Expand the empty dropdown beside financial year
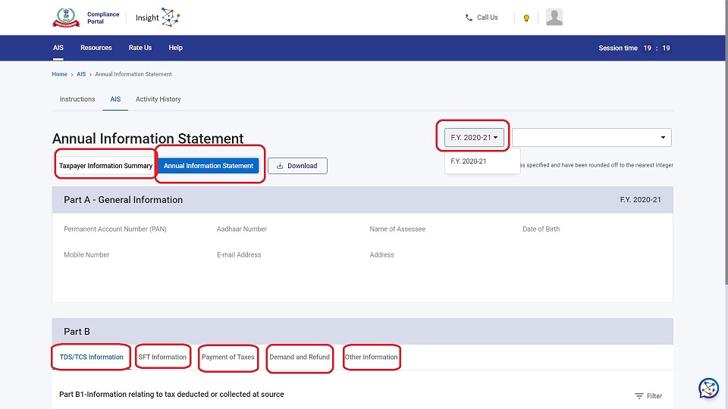Viewport: 728px width, 409px height. pos(591,138)
